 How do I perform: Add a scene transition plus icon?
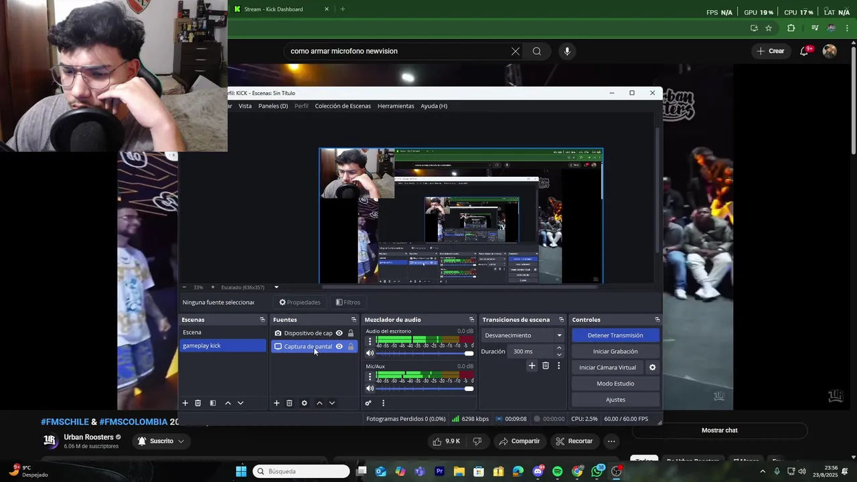point(532,366)
